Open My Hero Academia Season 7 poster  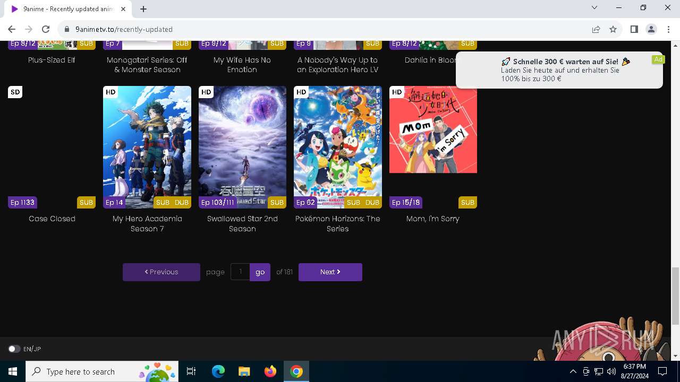tap(147, 147)
